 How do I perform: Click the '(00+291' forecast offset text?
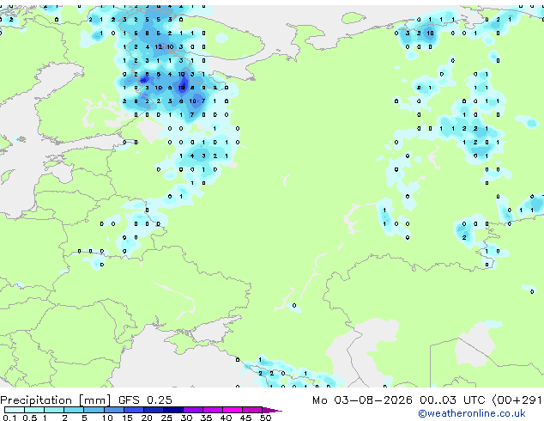(x=517, y=400)
